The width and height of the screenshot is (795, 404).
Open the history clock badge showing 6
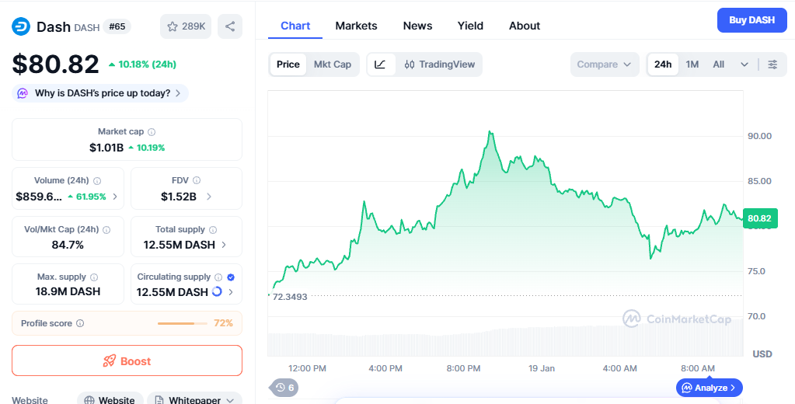pyautogui.click(x=284, y=388)
